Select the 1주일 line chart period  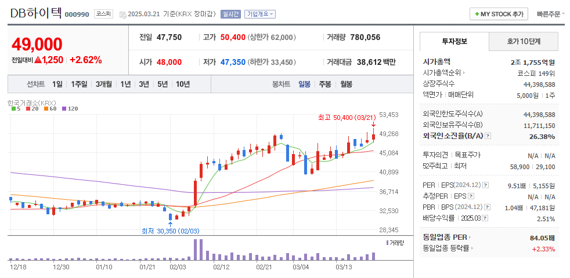tap(79, 84)
